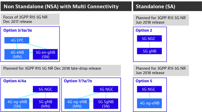Click the Option 2 heading
This screenshot has width=202, height=112.
pos(144,30)
